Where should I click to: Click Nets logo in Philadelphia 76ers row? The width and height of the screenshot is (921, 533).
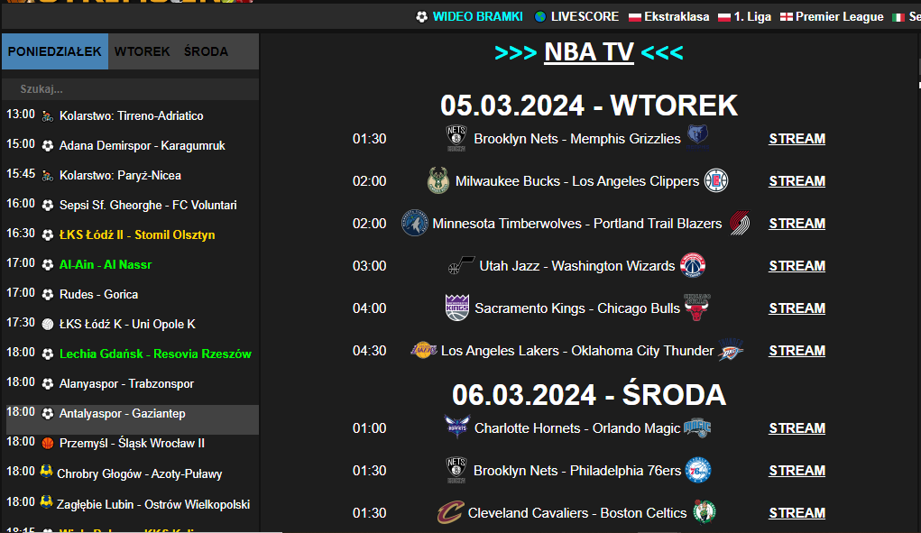[456, 470]
